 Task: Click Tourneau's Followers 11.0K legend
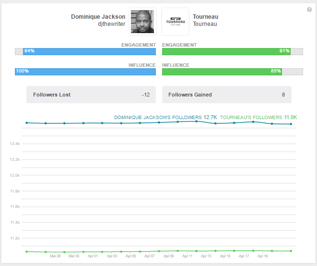258,118
